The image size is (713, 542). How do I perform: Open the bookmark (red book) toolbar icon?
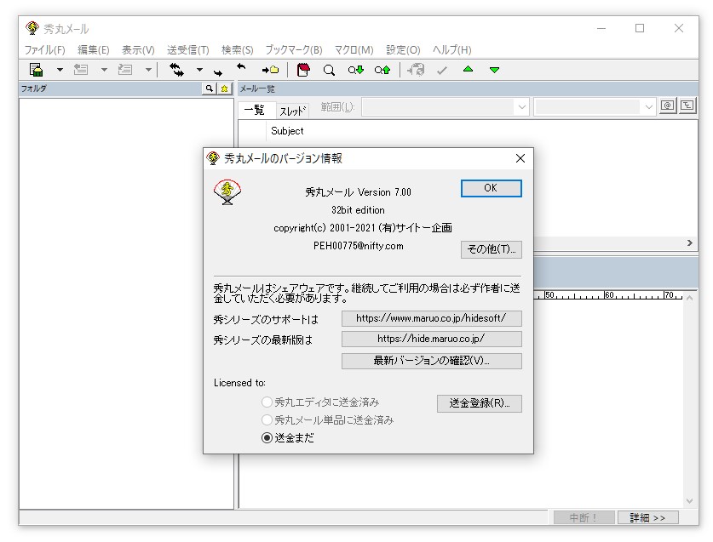(x=302, y=70)
